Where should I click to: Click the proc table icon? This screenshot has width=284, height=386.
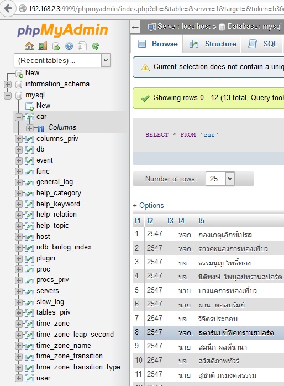[29, 269]
